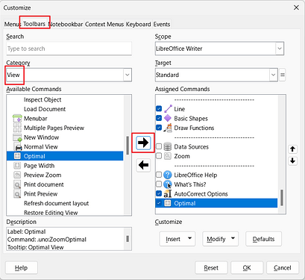Click the left arrow remove command button
The height and width of the screenshot is (280, 305).
[x=143, y=165]
